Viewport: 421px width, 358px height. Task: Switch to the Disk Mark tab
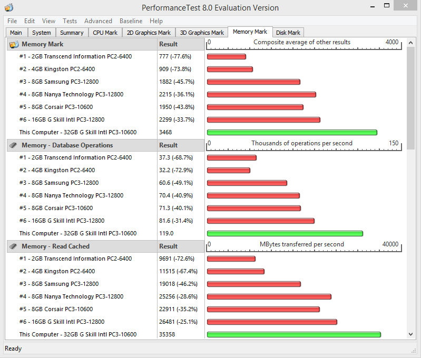(x=288, y=33)
